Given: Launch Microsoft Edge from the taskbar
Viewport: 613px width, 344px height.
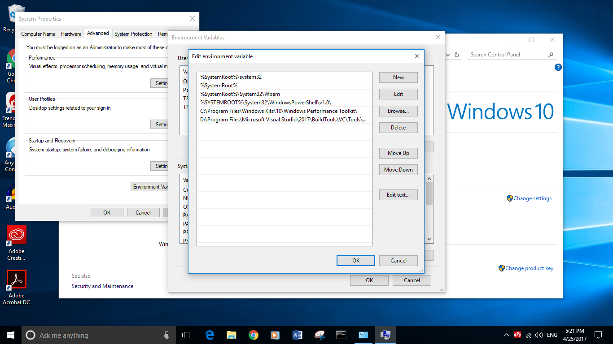Looking at the screenshot, I should click(x=209, y=335).
